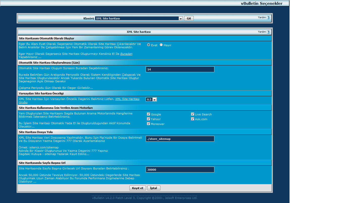Open the XML Site Haritası Grubu link
This screenshot has height=203, width=343.
[127, 99]
